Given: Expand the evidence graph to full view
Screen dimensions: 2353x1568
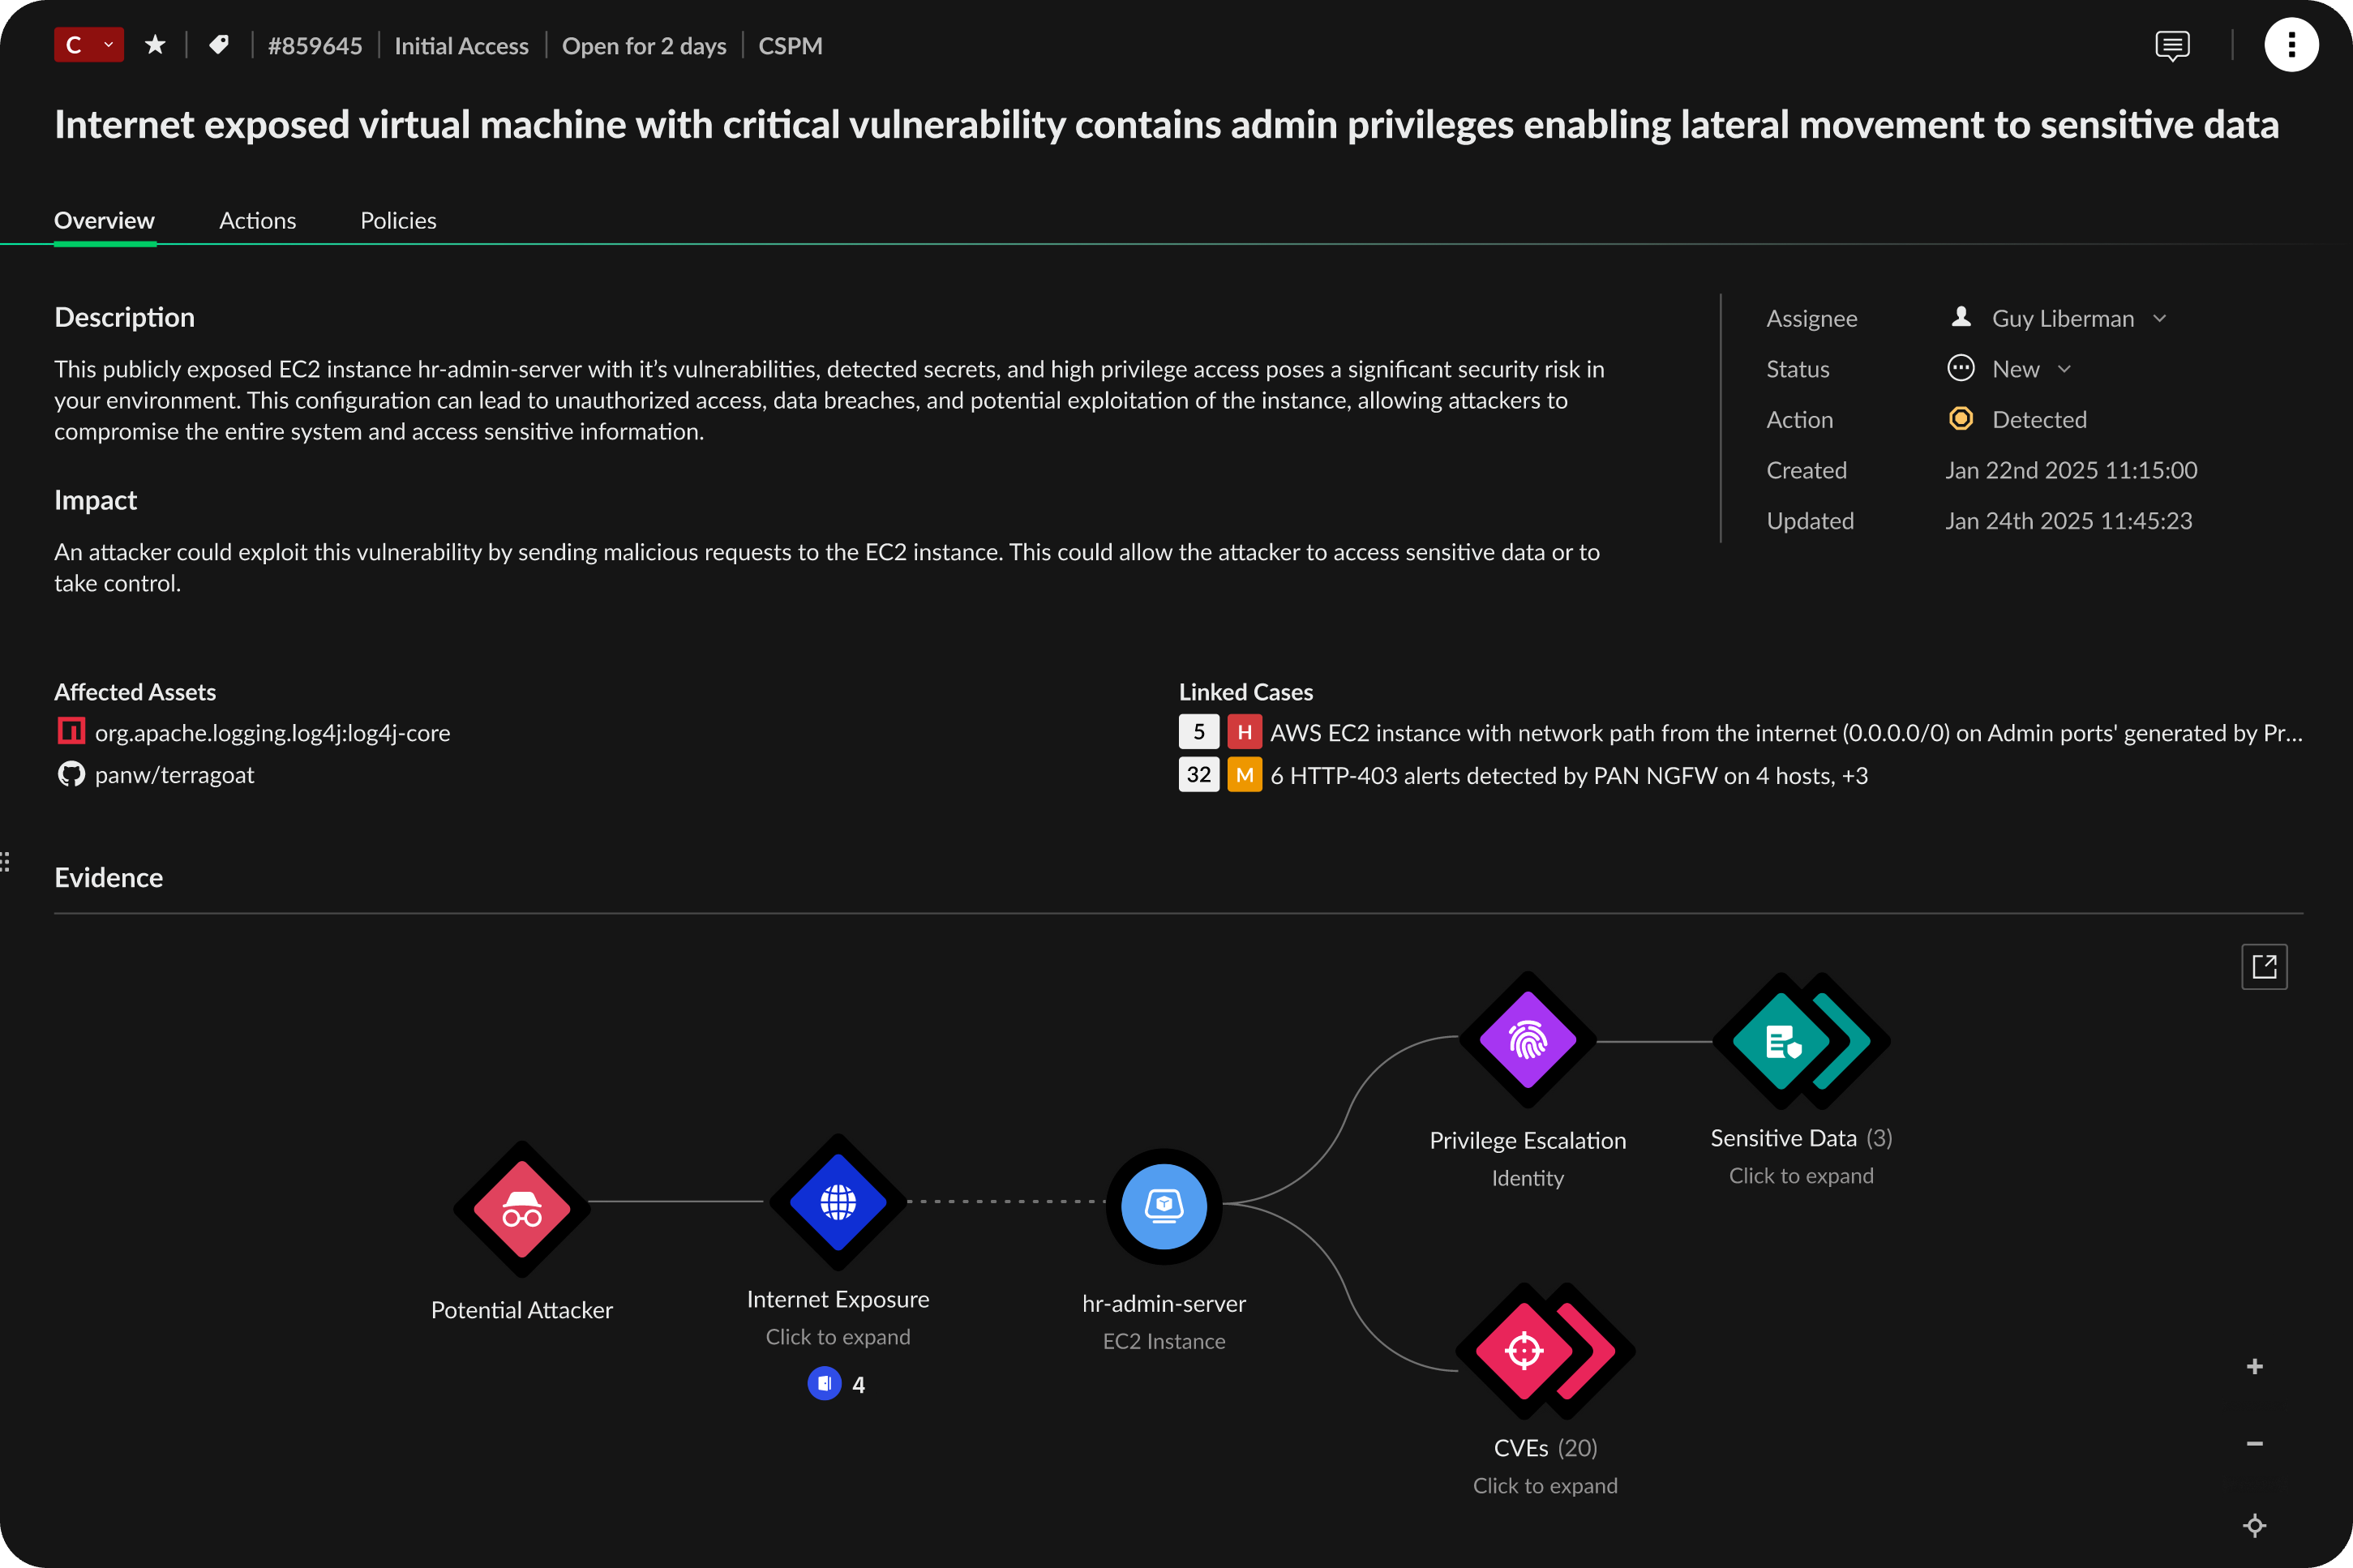Looking at the screenshot, I should point(2264,966).
